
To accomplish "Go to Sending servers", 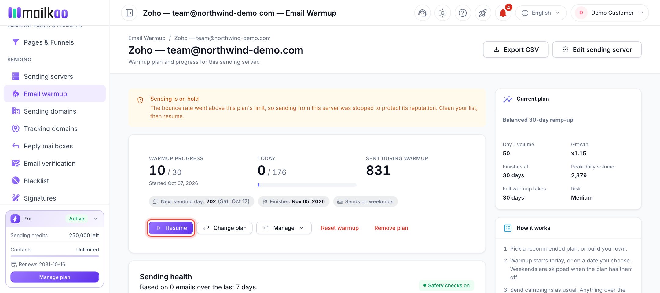I will click(55, 76).
